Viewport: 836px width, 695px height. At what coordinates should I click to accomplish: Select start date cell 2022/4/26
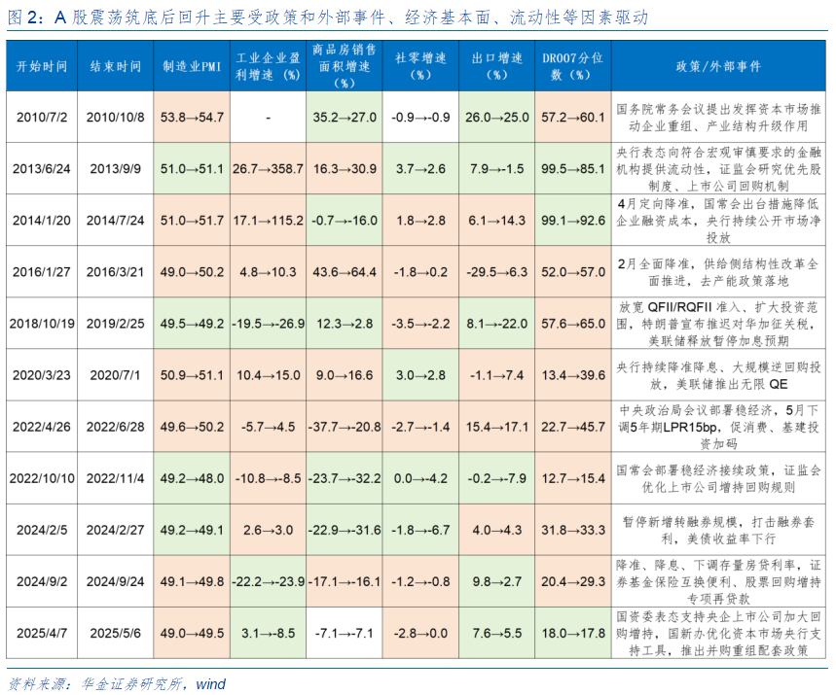(42, 427)
